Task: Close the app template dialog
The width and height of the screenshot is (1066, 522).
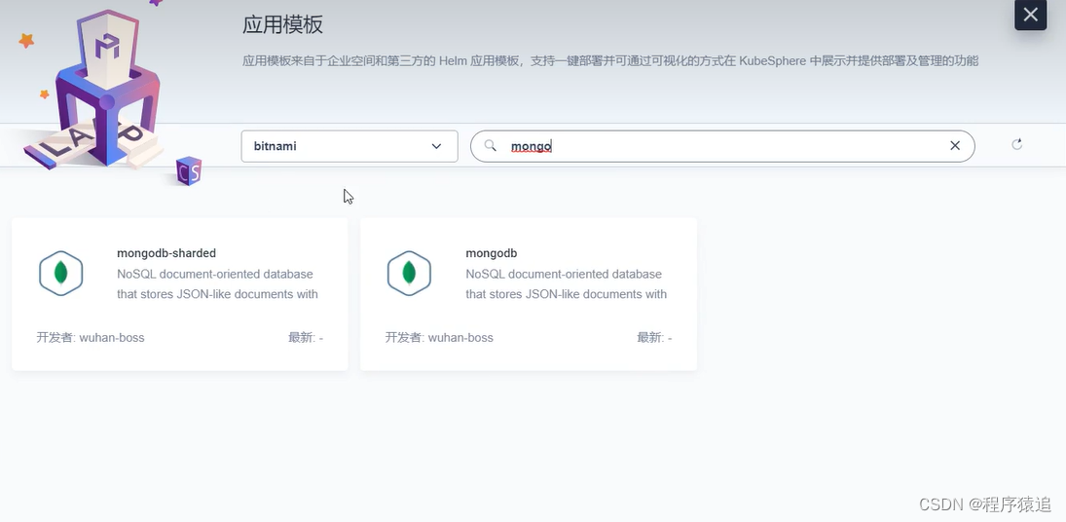Action: coord(1030,15)
